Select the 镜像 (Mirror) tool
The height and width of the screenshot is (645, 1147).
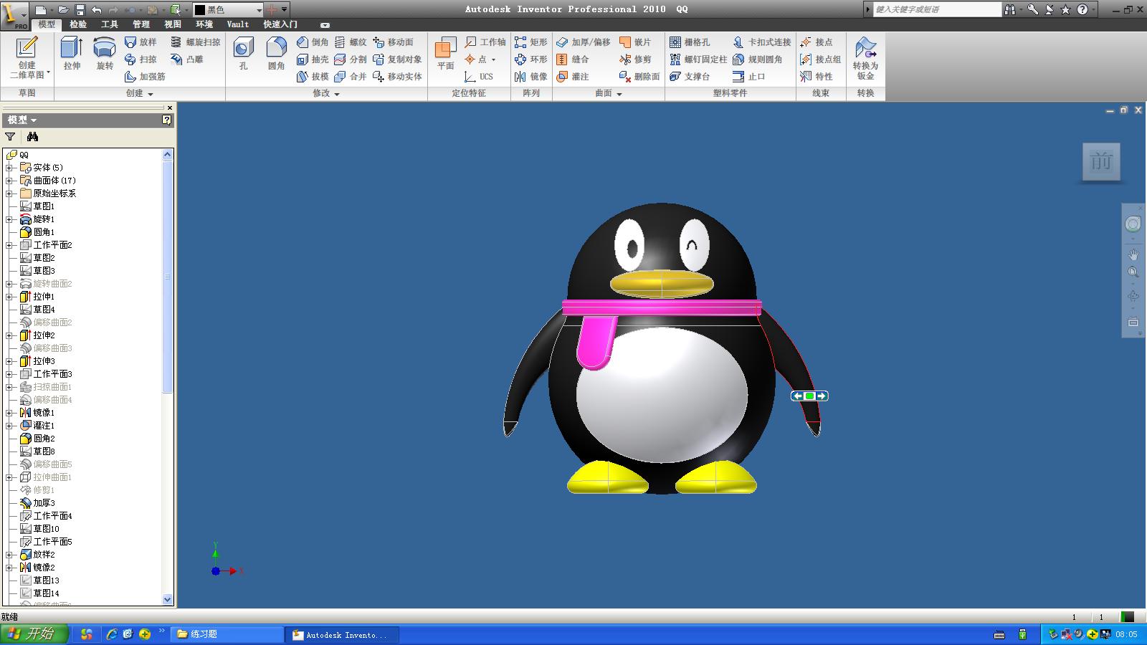pyautogui.click(x=531, y=77)
